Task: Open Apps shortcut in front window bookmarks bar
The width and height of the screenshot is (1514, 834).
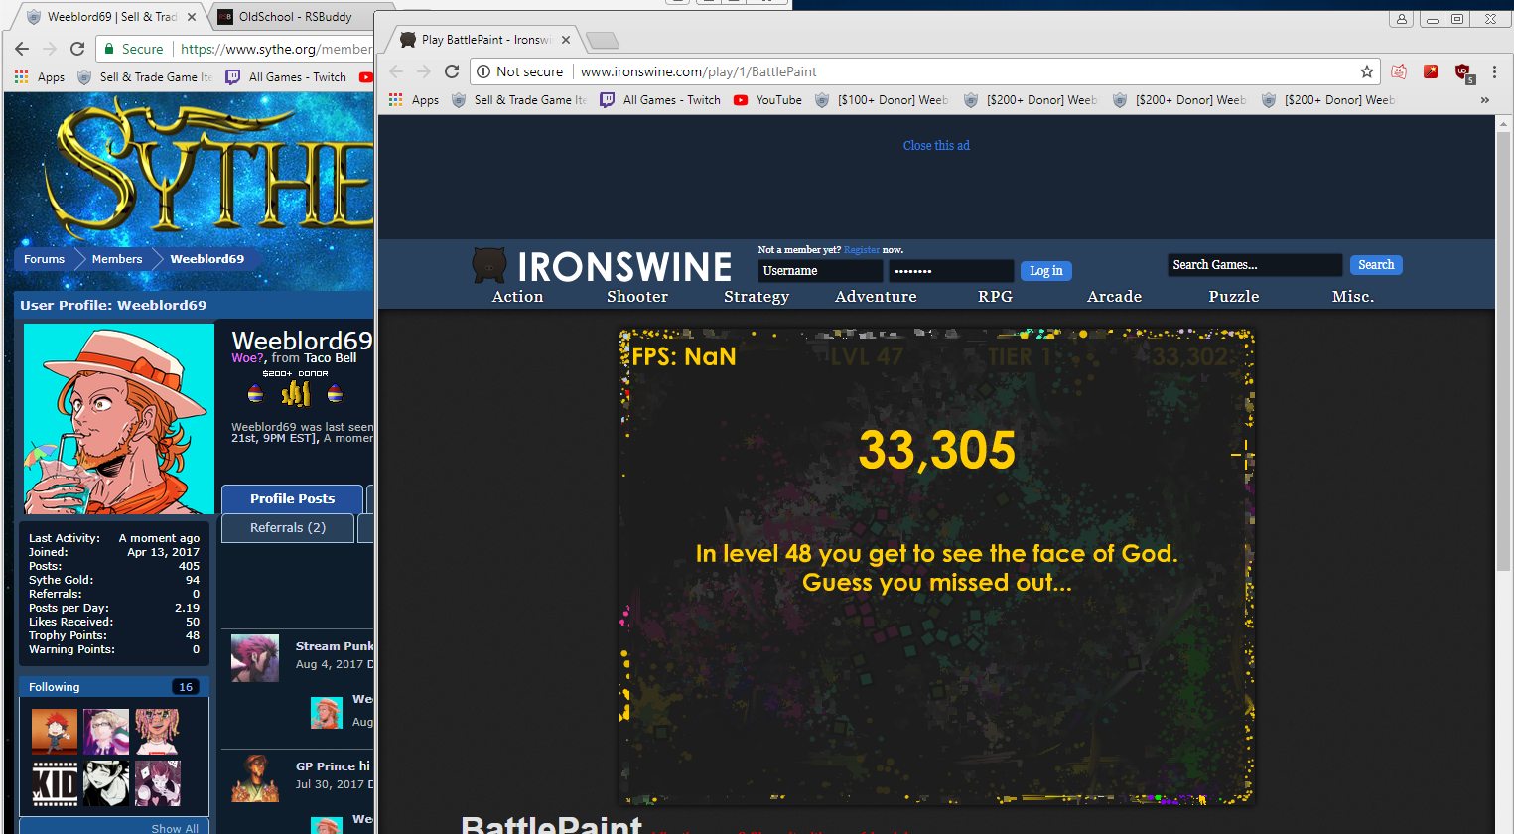Action: 415,100
